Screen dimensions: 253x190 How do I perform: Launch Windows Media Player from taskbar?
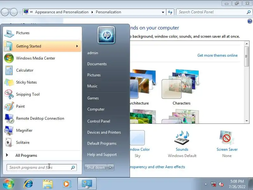[67, 184]
